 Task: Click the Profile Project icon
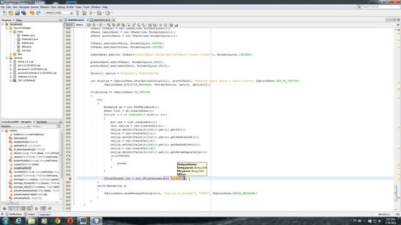(108, 12)
